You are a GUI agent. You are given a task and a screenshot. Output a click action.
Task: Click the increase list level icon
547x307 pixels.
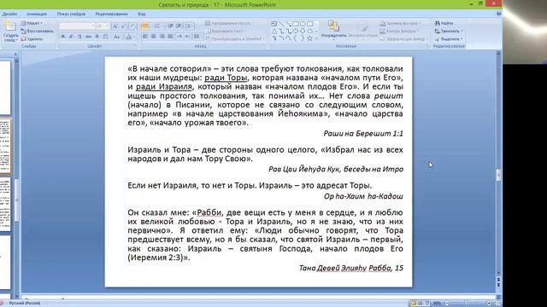[179, 26]
